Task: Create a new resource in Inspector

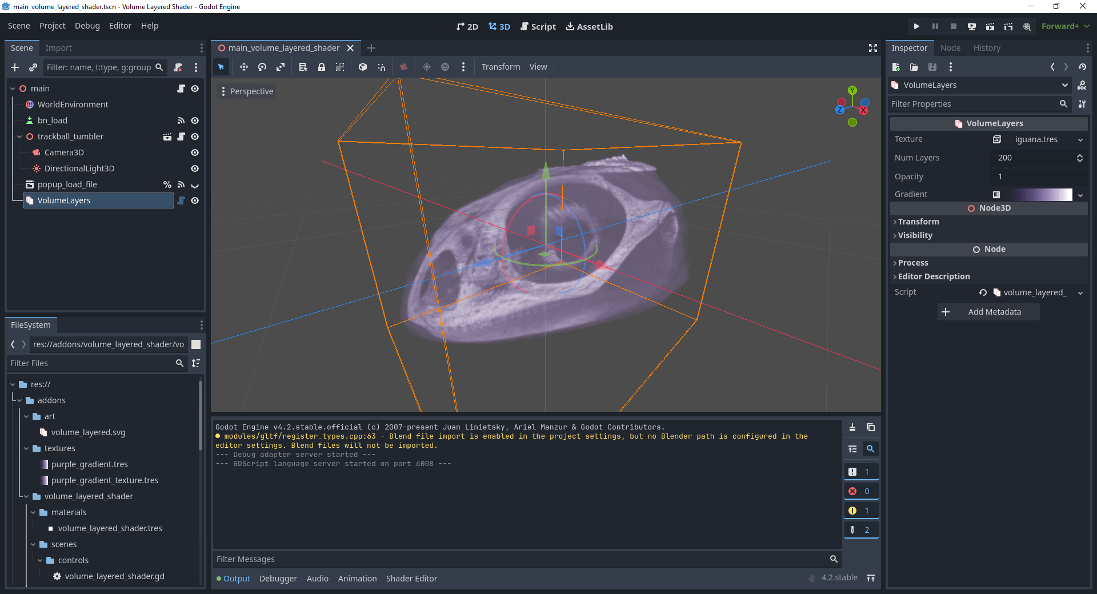Action: click(x=896, y=67)
